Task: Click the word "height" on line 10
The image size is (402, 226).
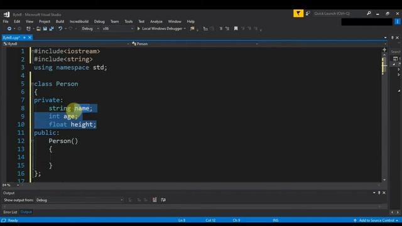Action: 82,124
